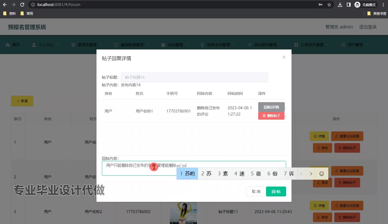Click reply text 删除自己发布的评论
Screen dimensions: 388x224
pyautogui.click(x=208, y=111)
